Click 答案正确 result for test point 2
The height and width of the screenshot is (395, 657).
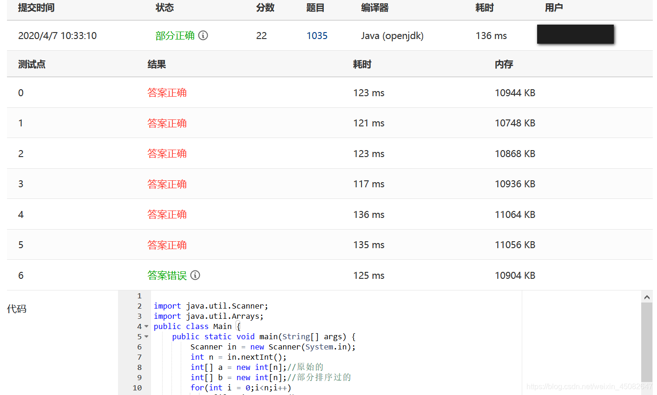pyautogui.click(x=167, y=154)
